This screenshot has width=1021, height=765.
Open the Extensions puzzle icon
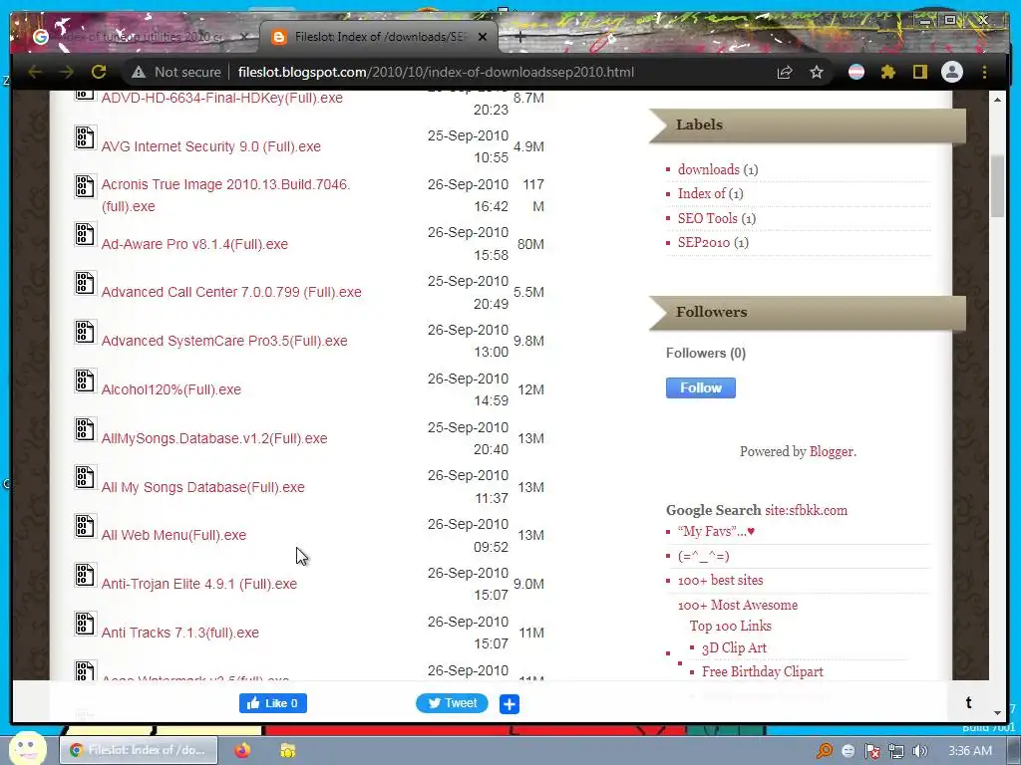[888, 72]
